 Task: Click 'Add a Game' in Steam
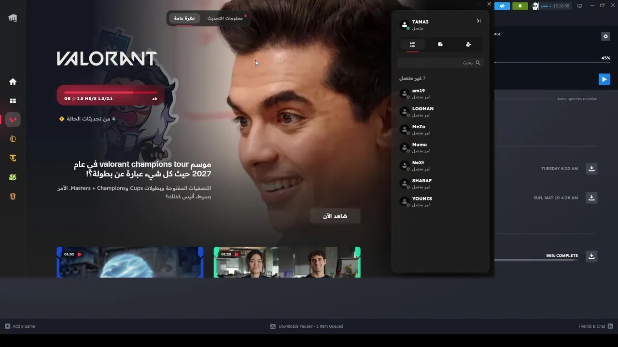pos(24,326)
